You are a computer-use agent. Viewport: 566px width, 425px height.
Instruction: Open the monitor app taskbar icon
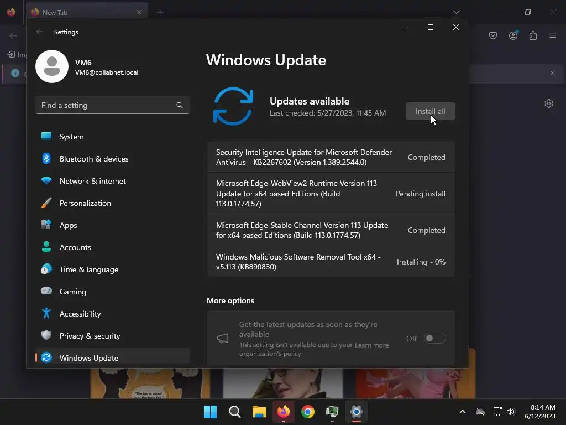(x=332, y=412)
